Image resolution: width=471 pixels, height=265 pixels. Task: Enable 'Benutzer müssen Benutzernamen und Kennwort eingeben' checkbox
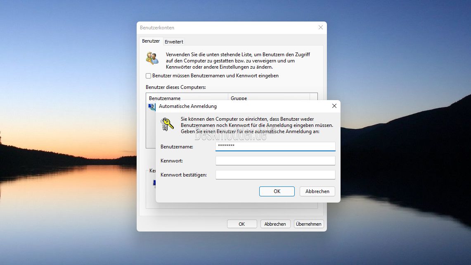tap(148, 76)
